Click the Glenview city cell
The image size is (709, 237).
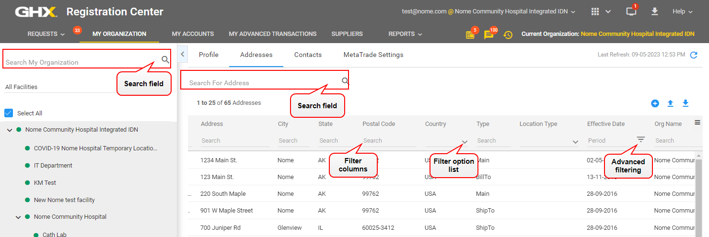(290, 228)
